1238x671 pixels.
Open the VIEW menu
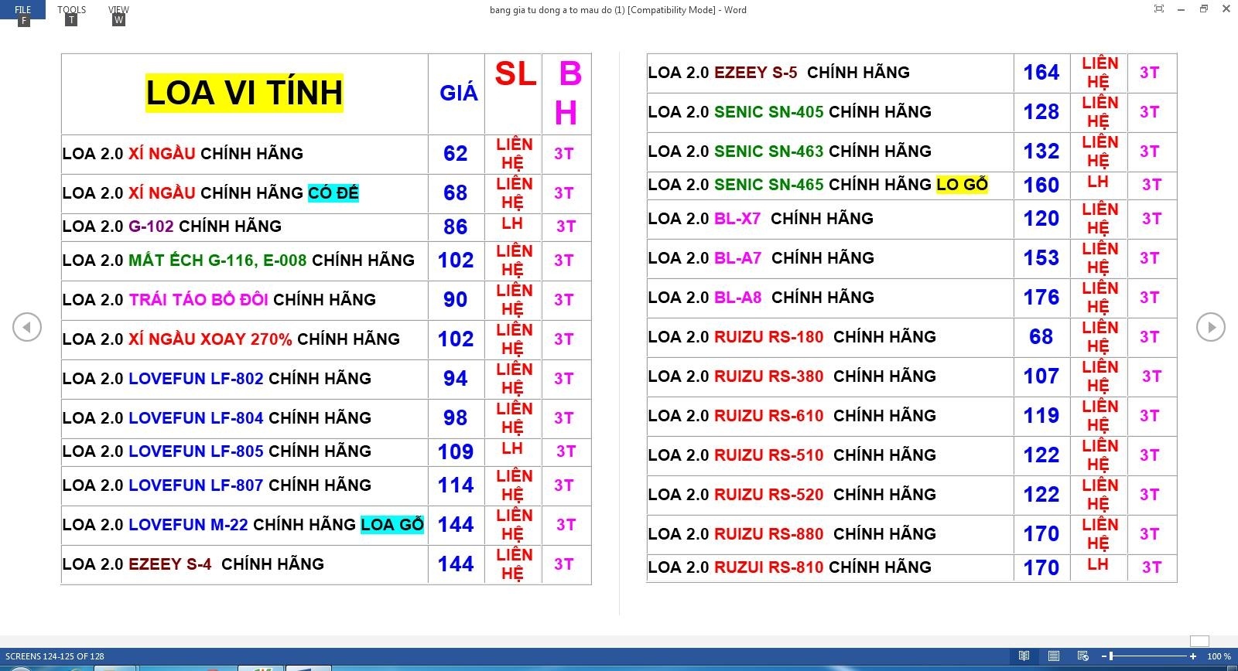118,10
